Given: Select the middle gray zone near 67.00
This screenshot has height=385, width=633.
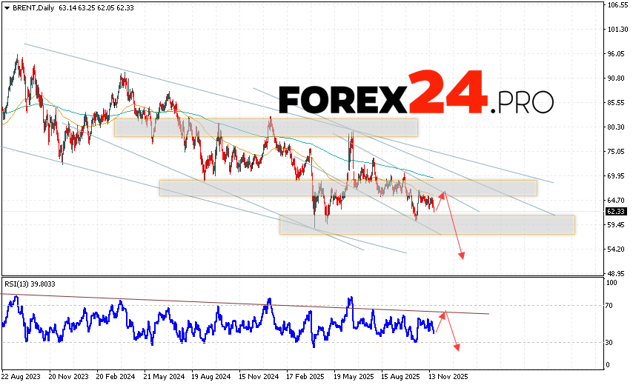Looking at the screenshot, I should [348, 188].
